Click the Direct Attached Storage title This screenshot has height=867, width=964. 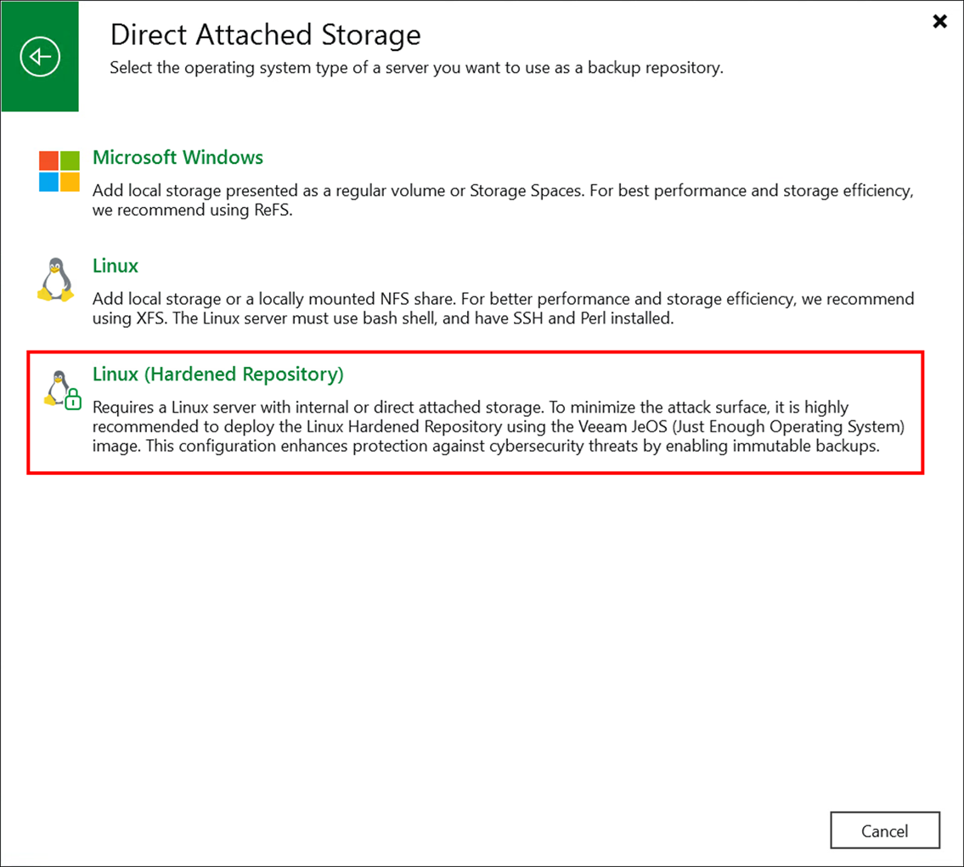[x=264, y=35]
